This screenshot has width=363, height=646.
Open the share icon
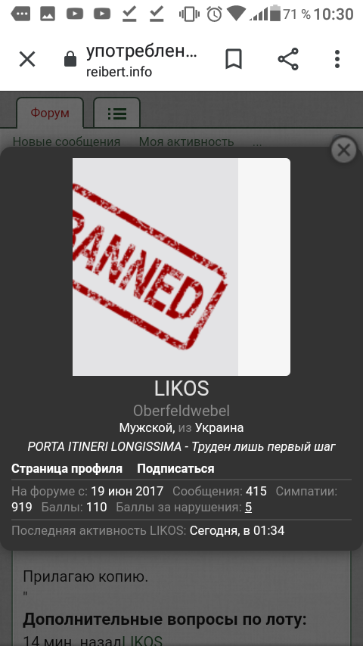pyautogui.click(x=288, y=59)
